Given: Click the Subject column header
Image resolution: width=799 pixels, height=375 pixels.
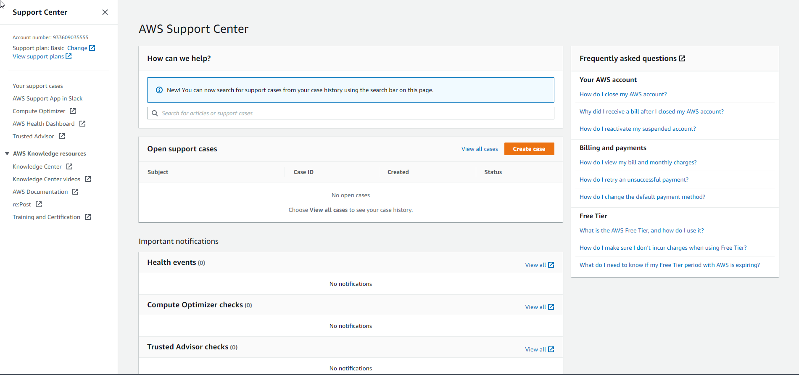Looking at the screenshot, I should 158,172.
